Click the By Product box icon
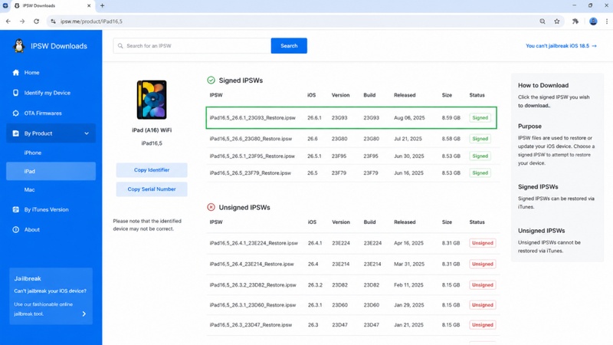 tap(15, 133)
